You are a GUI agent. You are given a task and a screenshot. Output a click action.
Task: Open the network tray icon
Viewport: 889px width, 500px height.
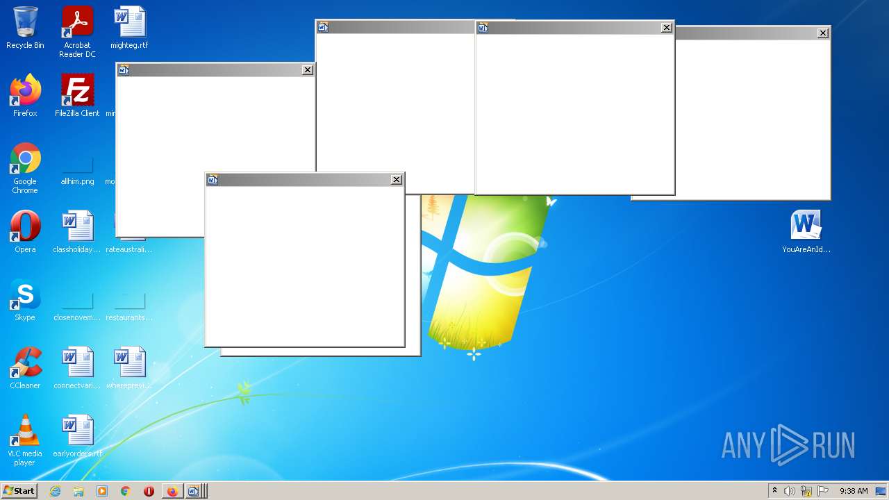coord(806,491)
